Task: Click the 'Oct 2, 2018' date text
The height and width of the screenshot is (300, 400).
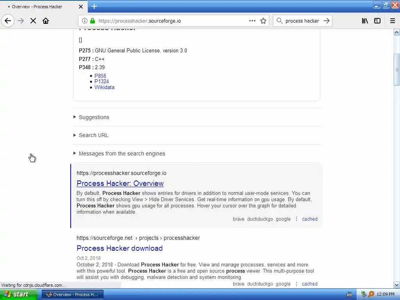Action: coord(89,258)
